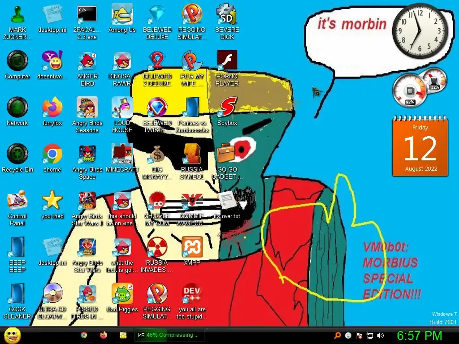Image resolution: width=459 pixels, height=344 pixels.
Task: Click the analog clock gadget
Action: tap(420, 31)
